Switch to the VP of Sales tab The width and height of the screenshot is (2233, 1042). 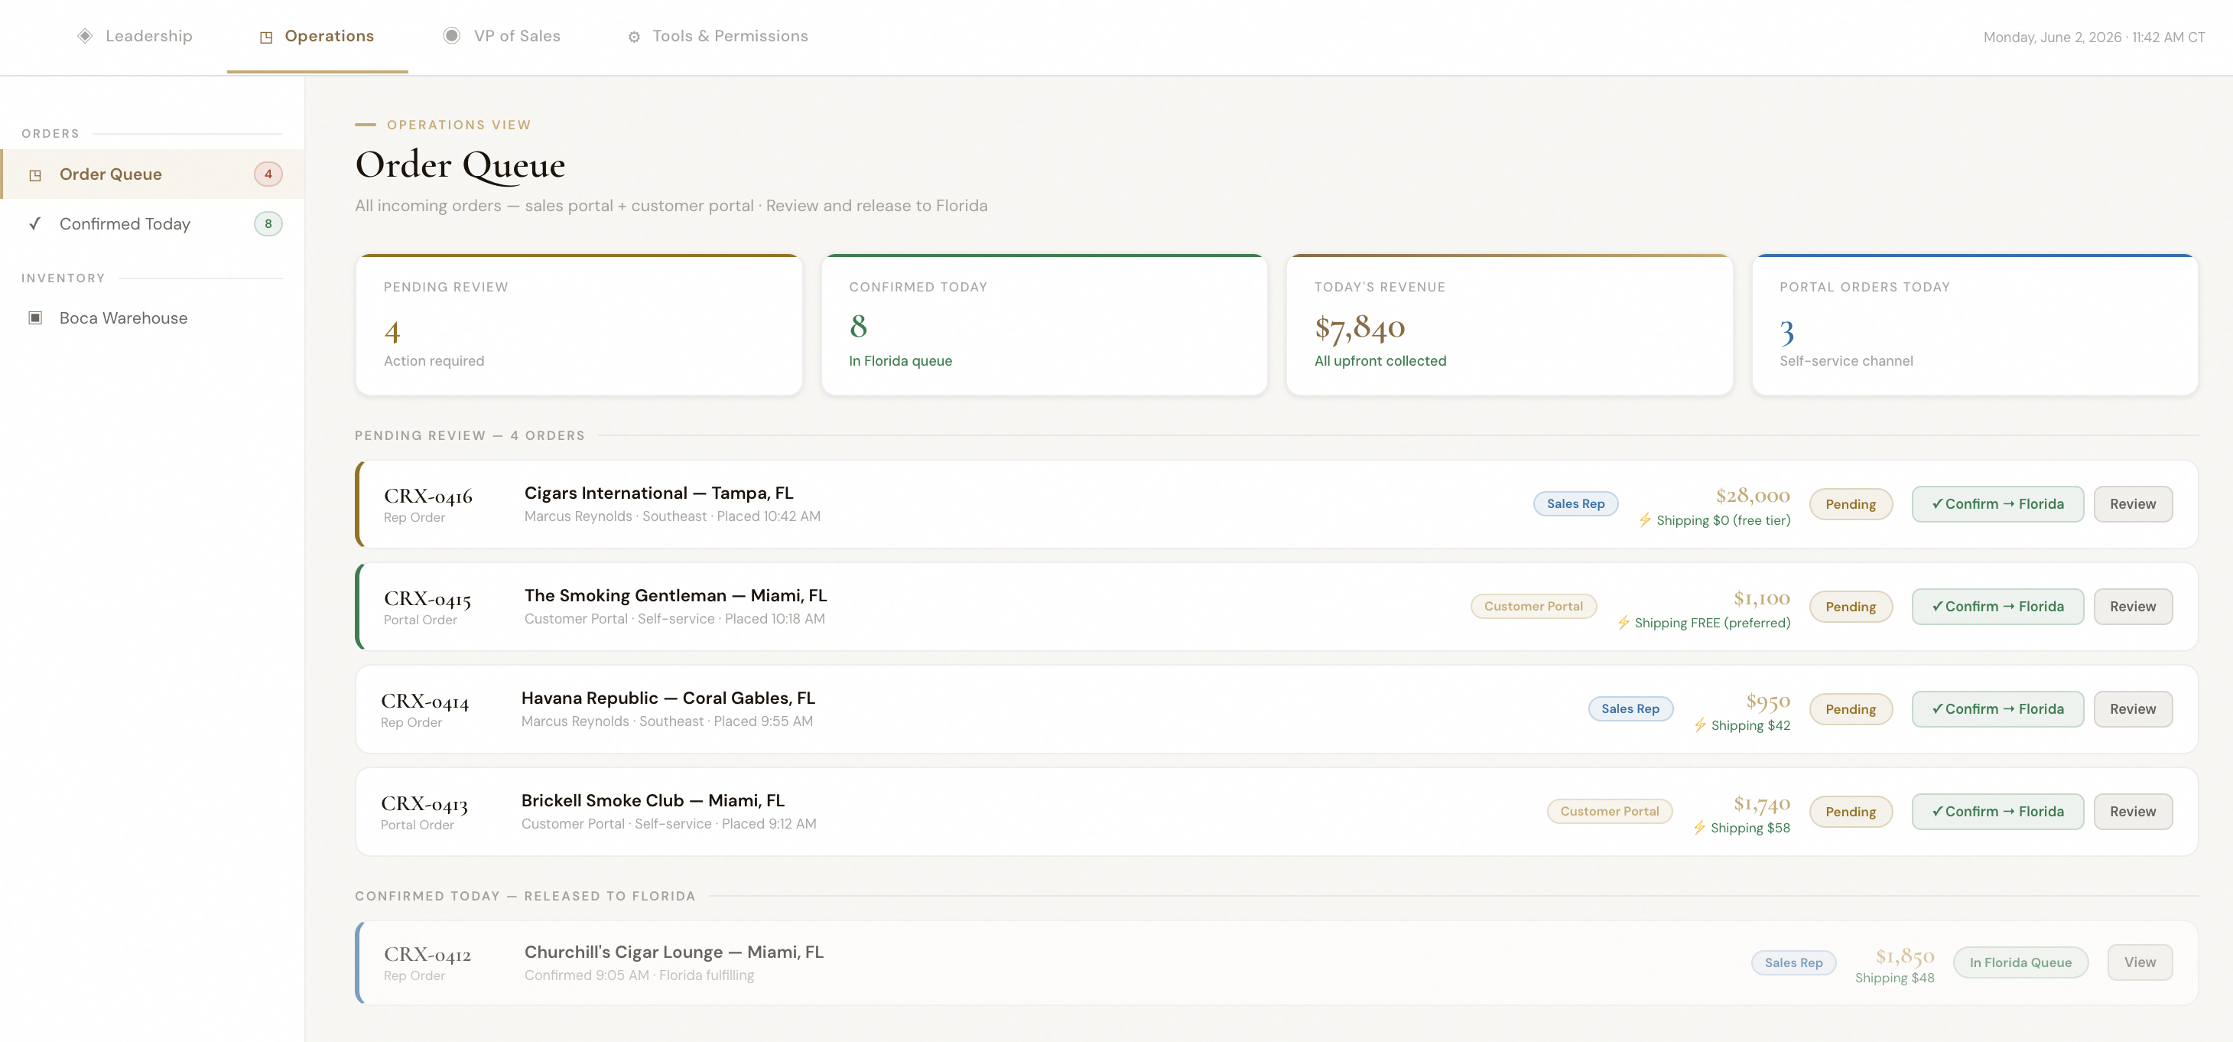(502, 37)
